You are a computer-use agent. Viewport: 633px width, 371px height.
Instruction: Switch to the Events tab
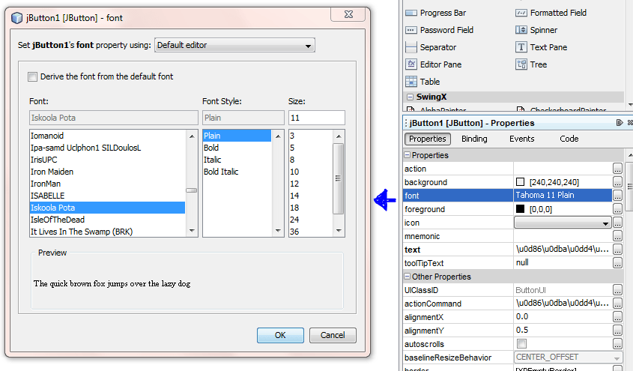click(522, 139)
